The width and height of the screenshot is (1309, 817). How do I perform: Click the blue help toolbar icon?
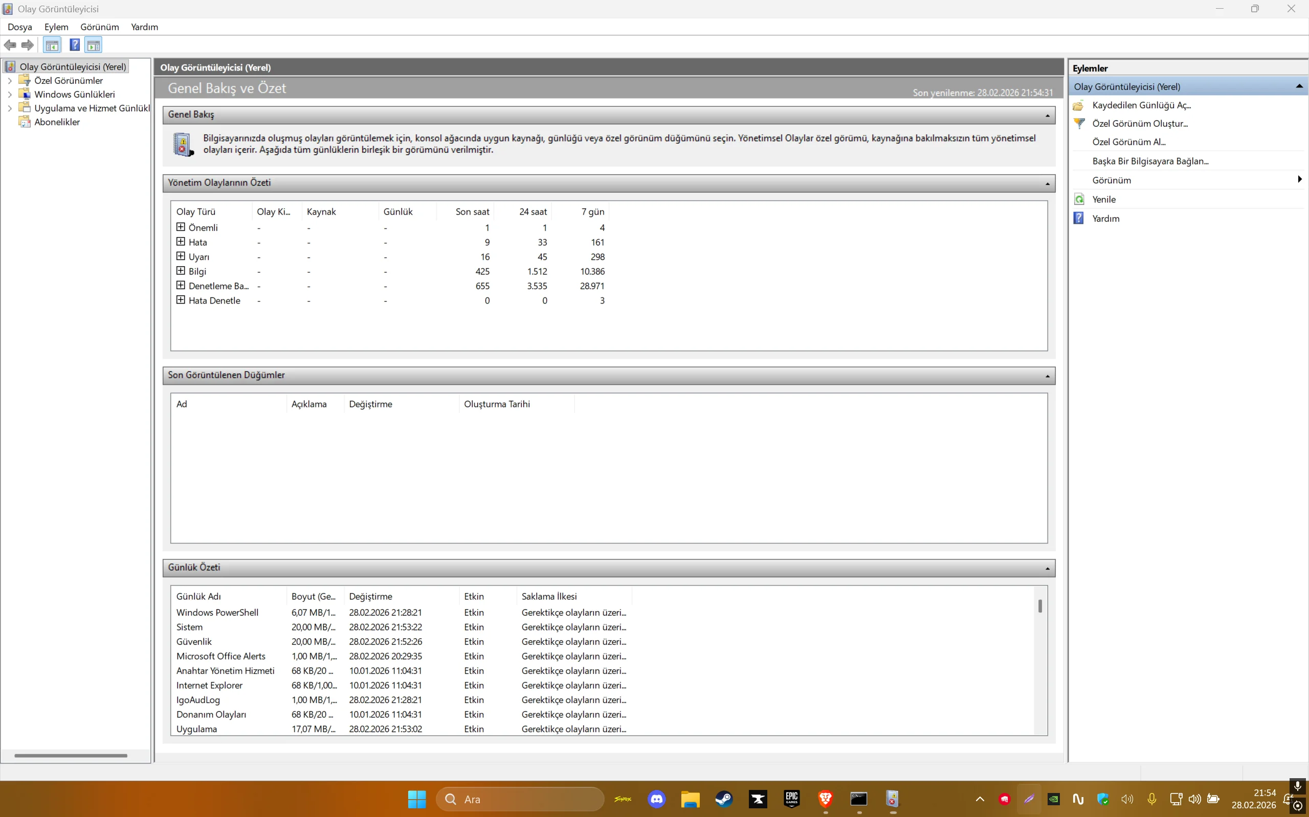click(75, 45)
